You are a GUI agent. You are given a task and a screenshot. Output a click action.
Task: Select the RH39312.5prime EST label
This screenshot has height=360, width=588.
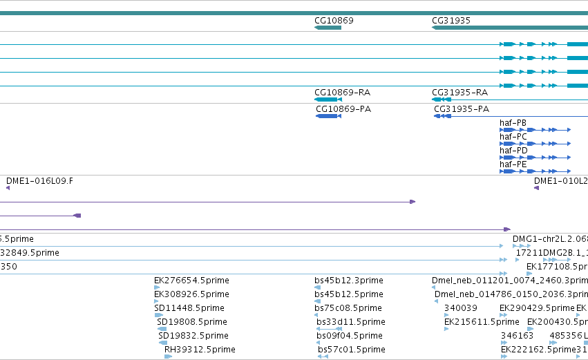(x=200, y=350)
